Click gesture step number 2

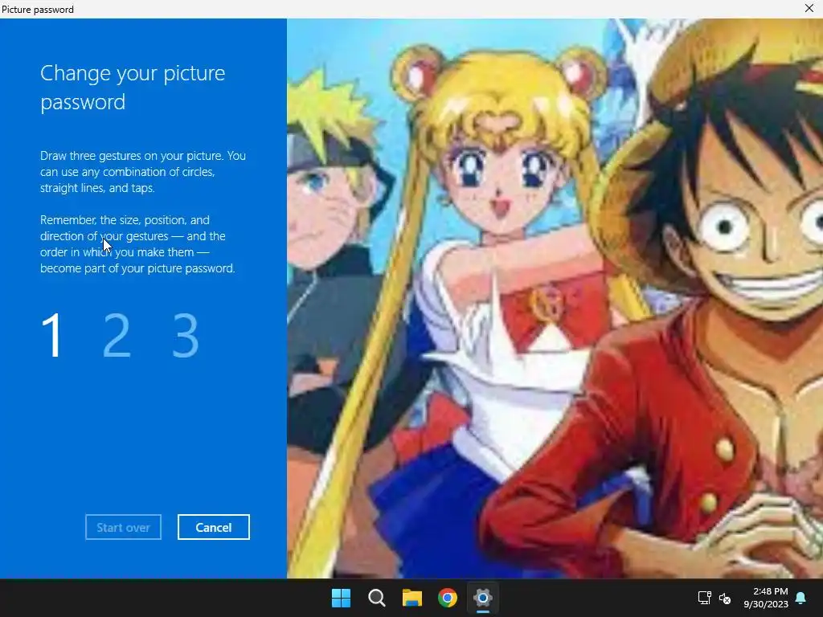pos(117,335)
